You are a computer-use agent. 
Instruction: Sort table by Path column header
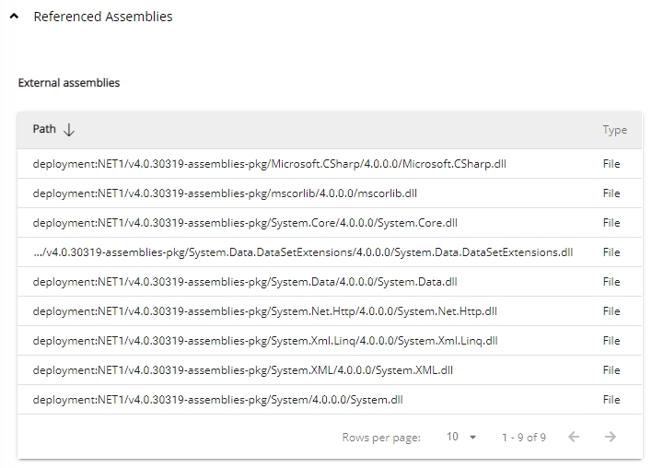point(44,129)
